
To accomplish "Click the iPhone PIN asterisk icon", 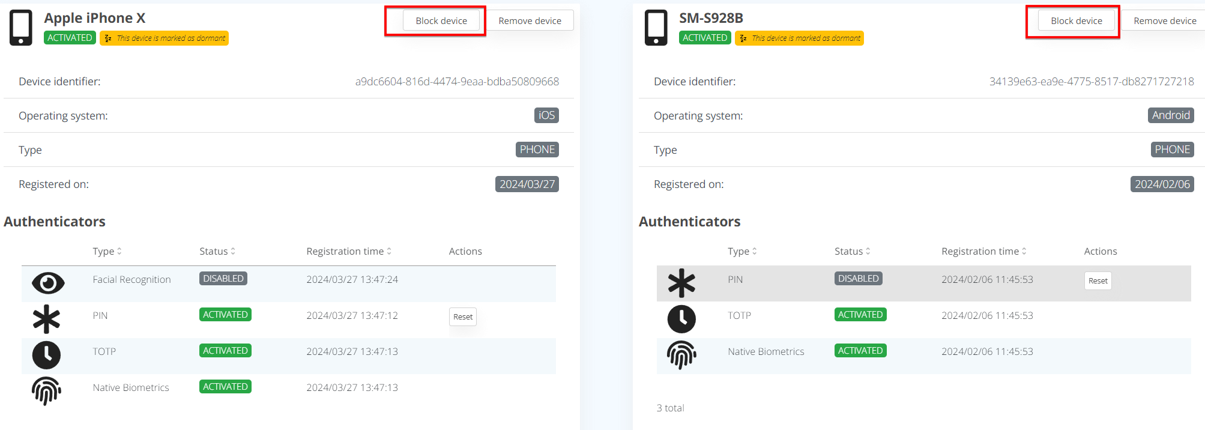I will [x=46, y=319].
